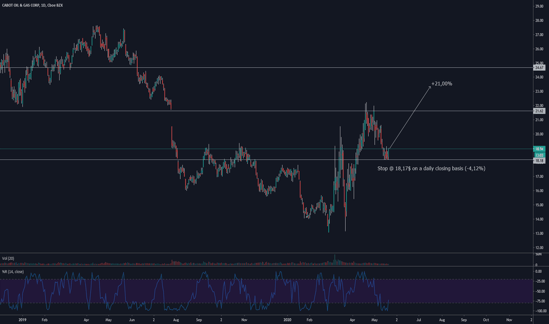Select the horizontal line at 24.67

pyautogui.click(x=266, y=68)
